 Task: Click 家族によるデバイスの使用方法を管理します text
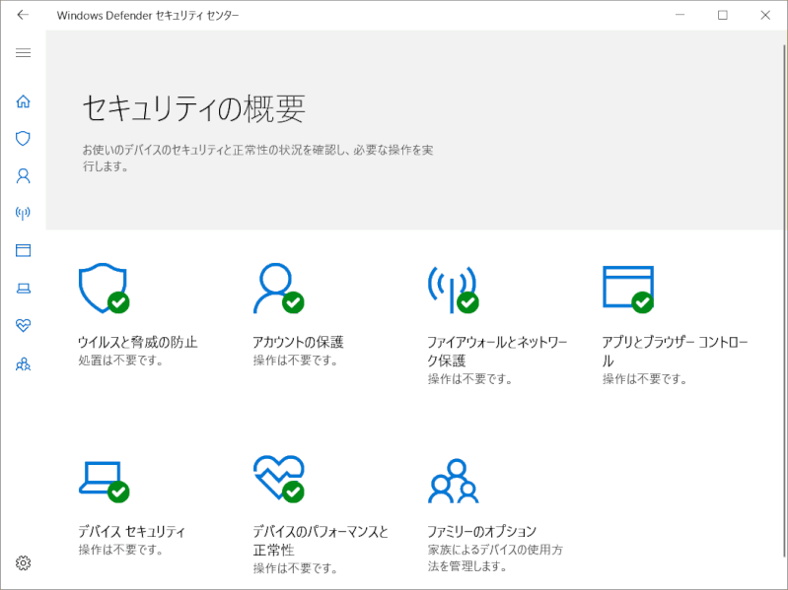click(x=495, y=557)
